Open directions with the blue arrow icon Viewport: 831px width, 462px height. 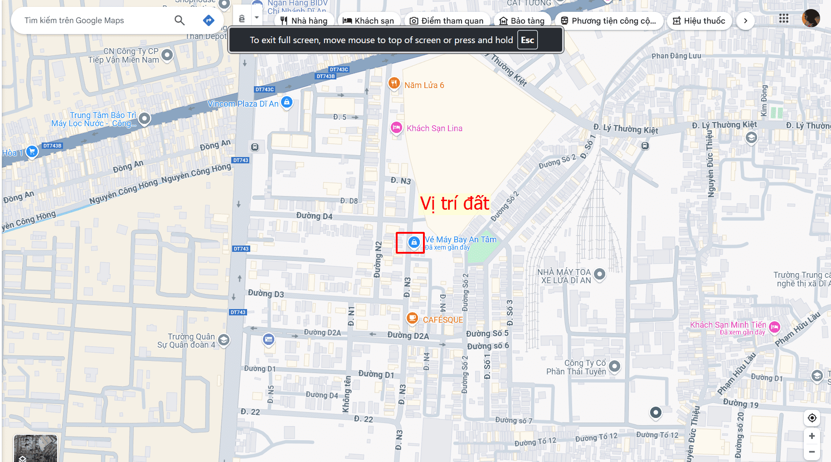click(208, 20)
